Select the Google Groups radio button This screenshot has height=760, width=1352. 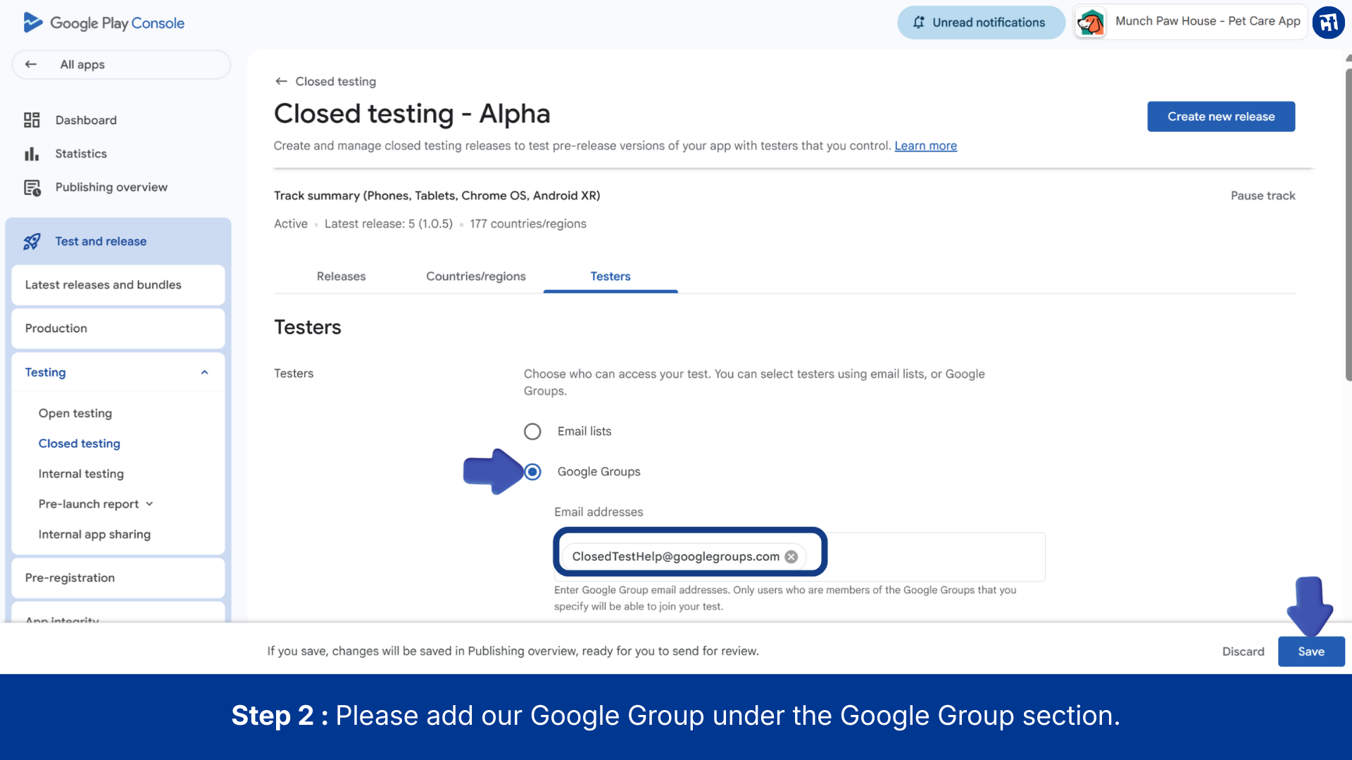coord(532,471)
